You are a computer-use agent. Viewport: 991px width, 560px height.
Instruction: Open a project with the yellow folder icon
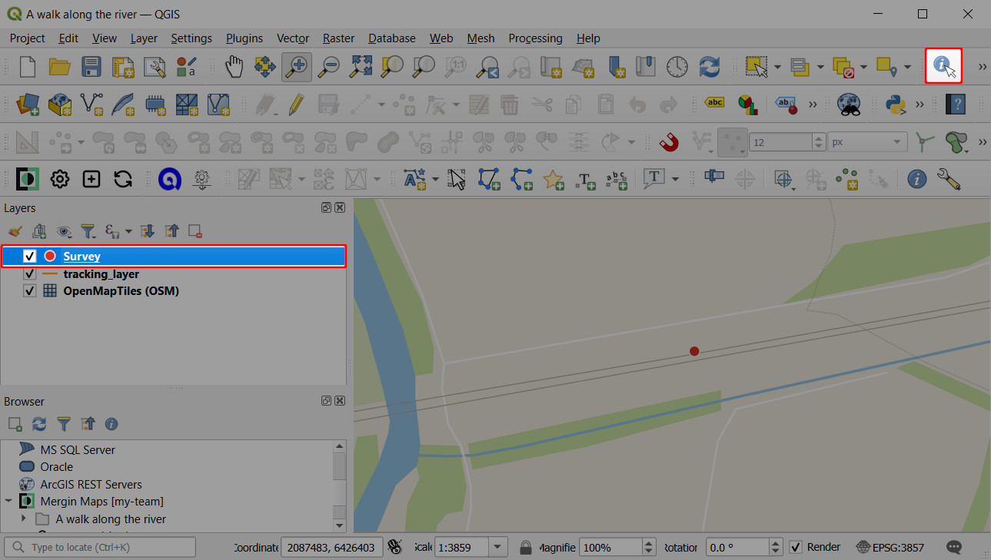(x=60, y=67)
